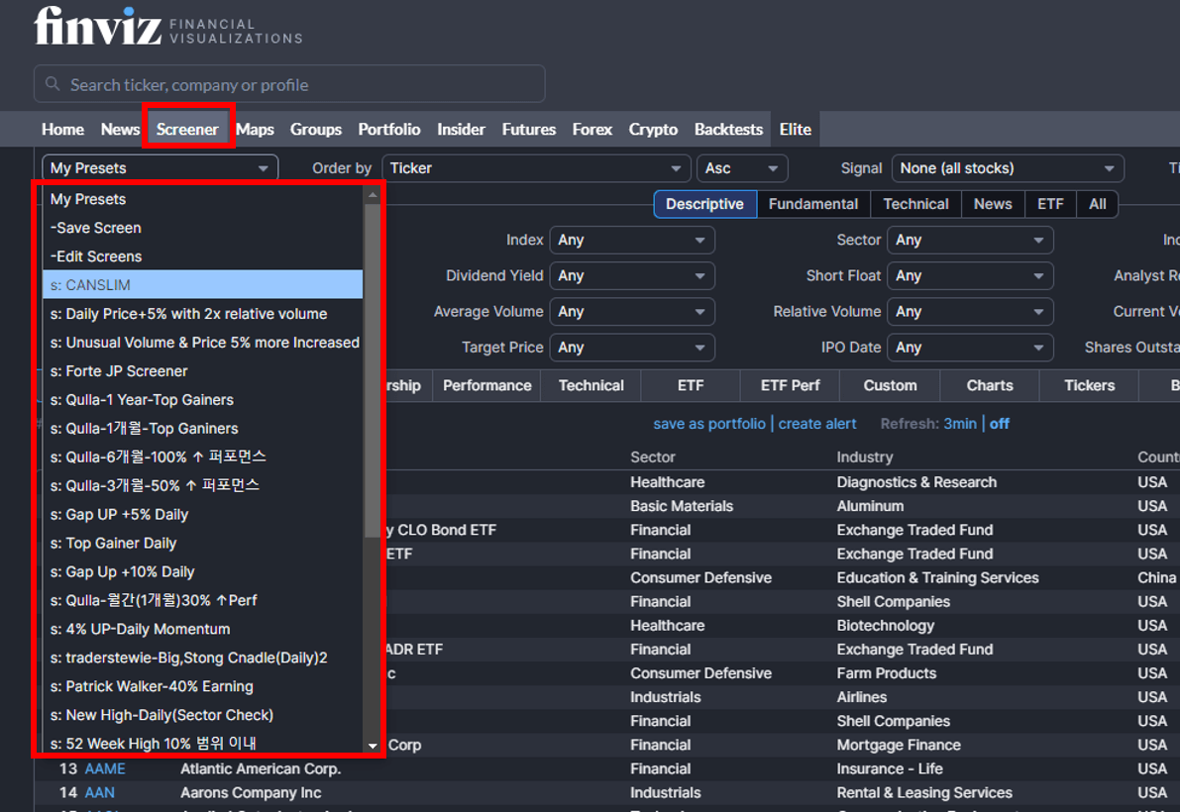The image size is (1180, 812).
Task: Open the Technical results view tab
Action: (x=590, y=385)
